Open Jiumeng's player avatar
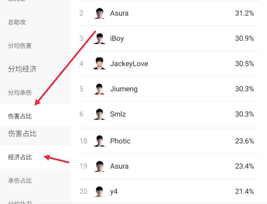Viewport: 267px width, 204px height. pos(99,89)
